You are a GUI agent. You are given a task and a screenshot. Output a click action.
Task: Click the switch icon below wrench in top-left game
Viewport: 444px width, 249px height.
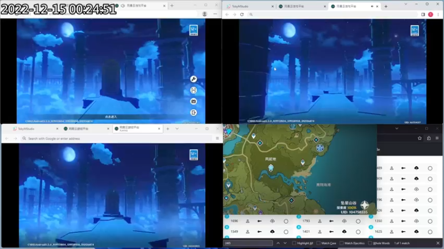coord(193,90)
